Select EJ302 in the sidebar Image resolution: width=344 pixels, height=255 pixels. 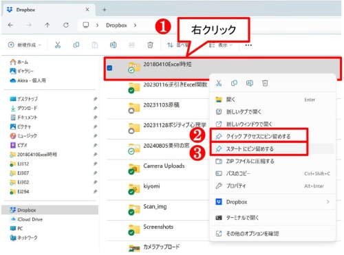pos(19,182)
